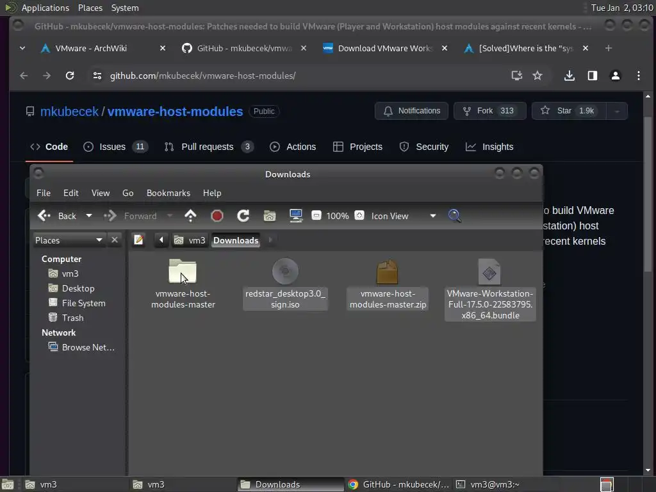Switch to [Solved]Where is the sys tab

click(520, 48)
